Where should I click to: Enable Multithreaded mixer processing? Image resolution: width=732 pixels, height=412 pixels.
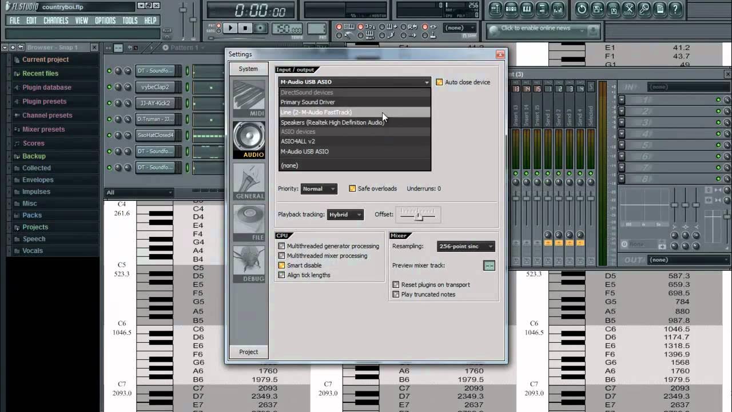(x=281, y=256)
